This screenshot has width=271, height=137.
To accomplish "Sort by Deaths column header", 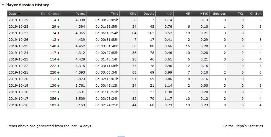I will pos(149,13).
